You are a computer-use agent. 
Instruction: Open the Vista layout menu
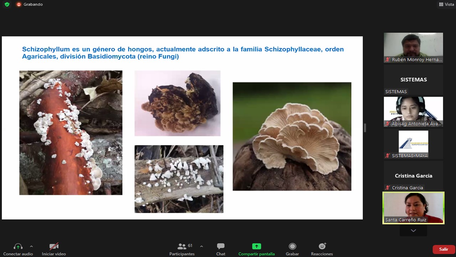point(446,4)
